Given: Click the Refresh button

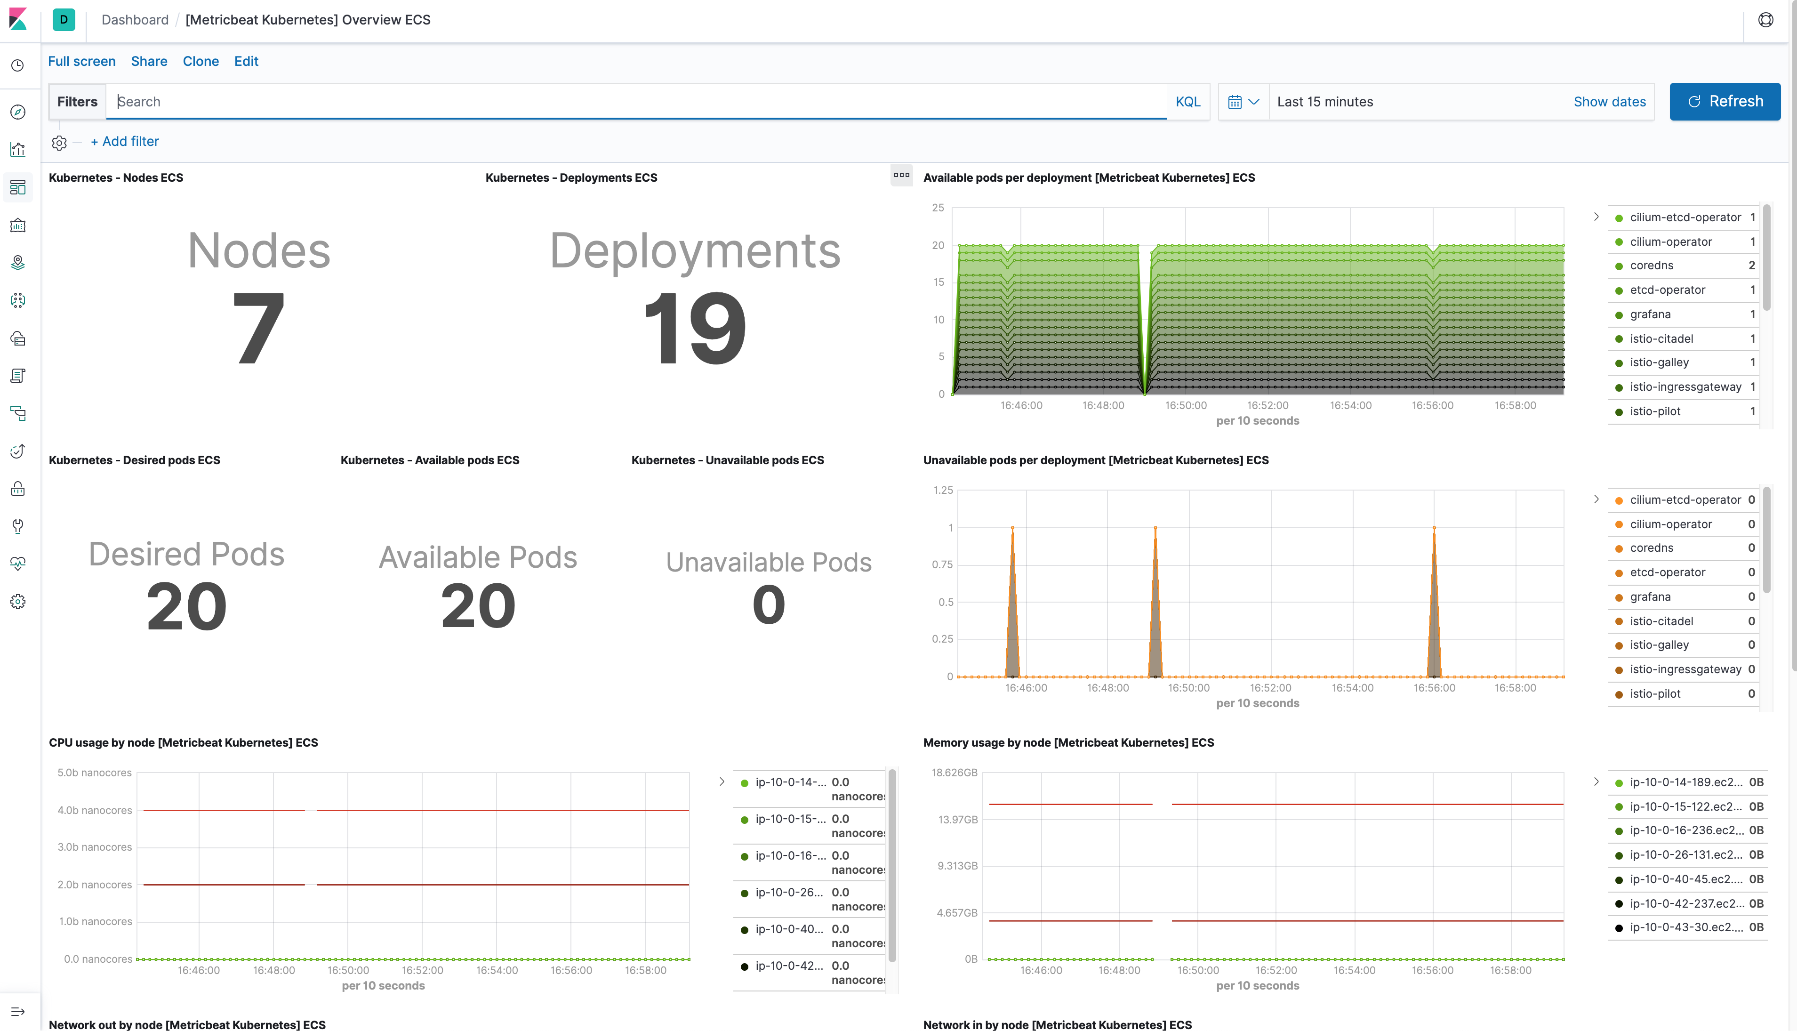Looking at the screenshot, I should click(1724, 102).
